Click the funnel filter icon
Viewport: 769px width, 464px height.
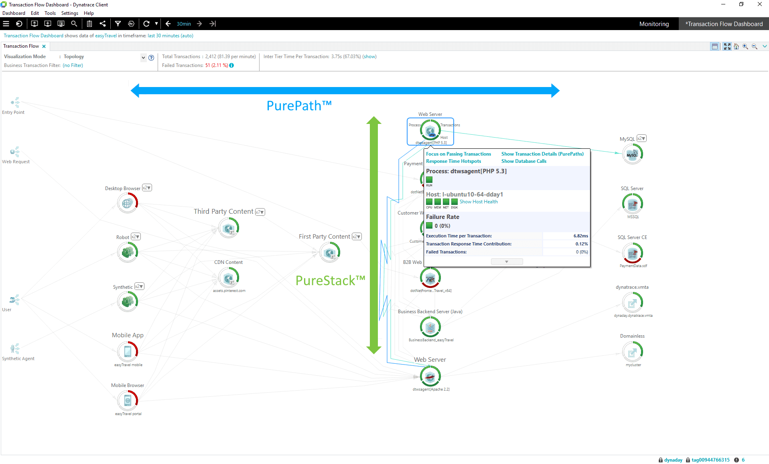click(x=118, y=24)
